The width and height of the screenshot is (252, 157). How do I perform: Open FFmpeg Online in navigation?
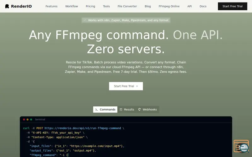169,6
